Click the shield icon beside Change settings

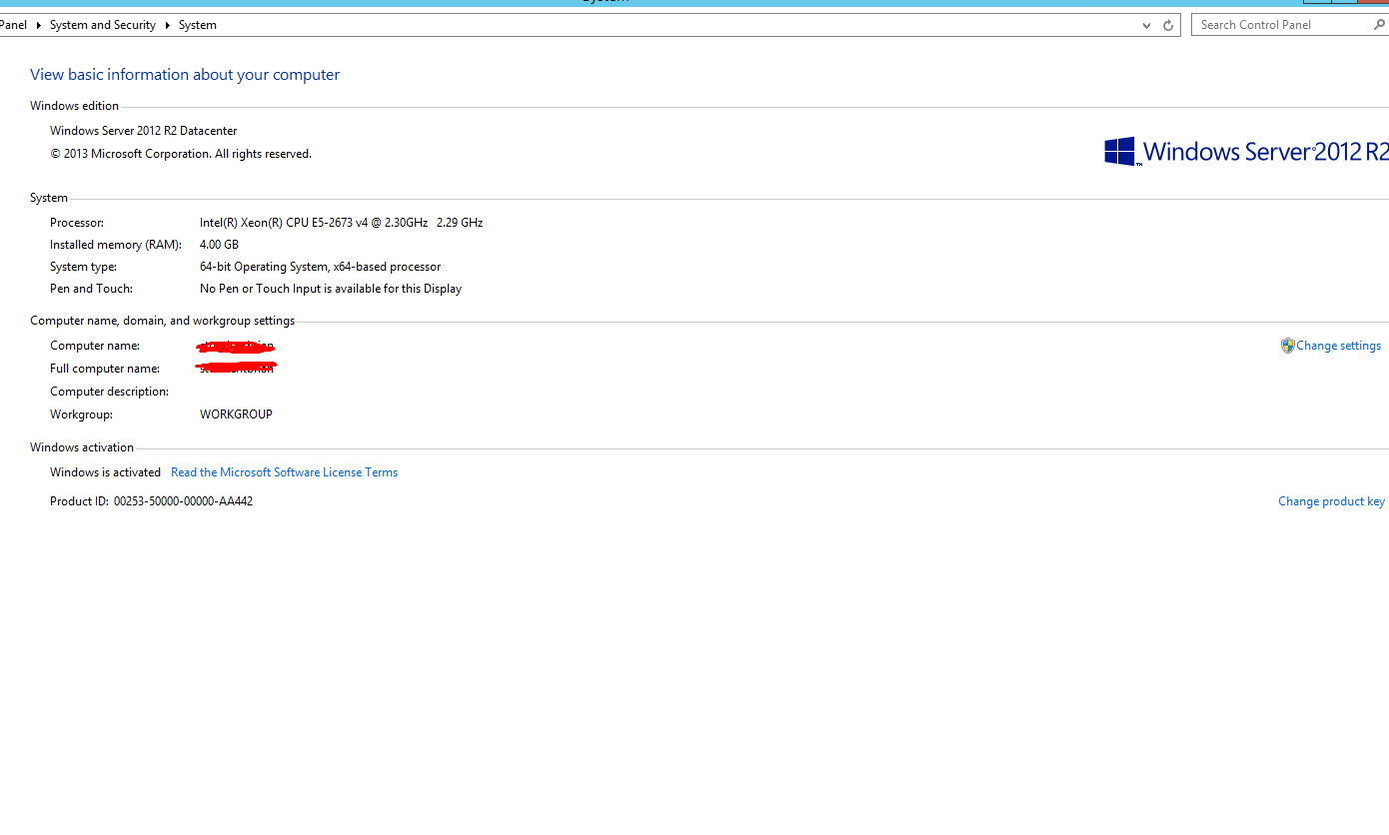[x=1287, y=346]
